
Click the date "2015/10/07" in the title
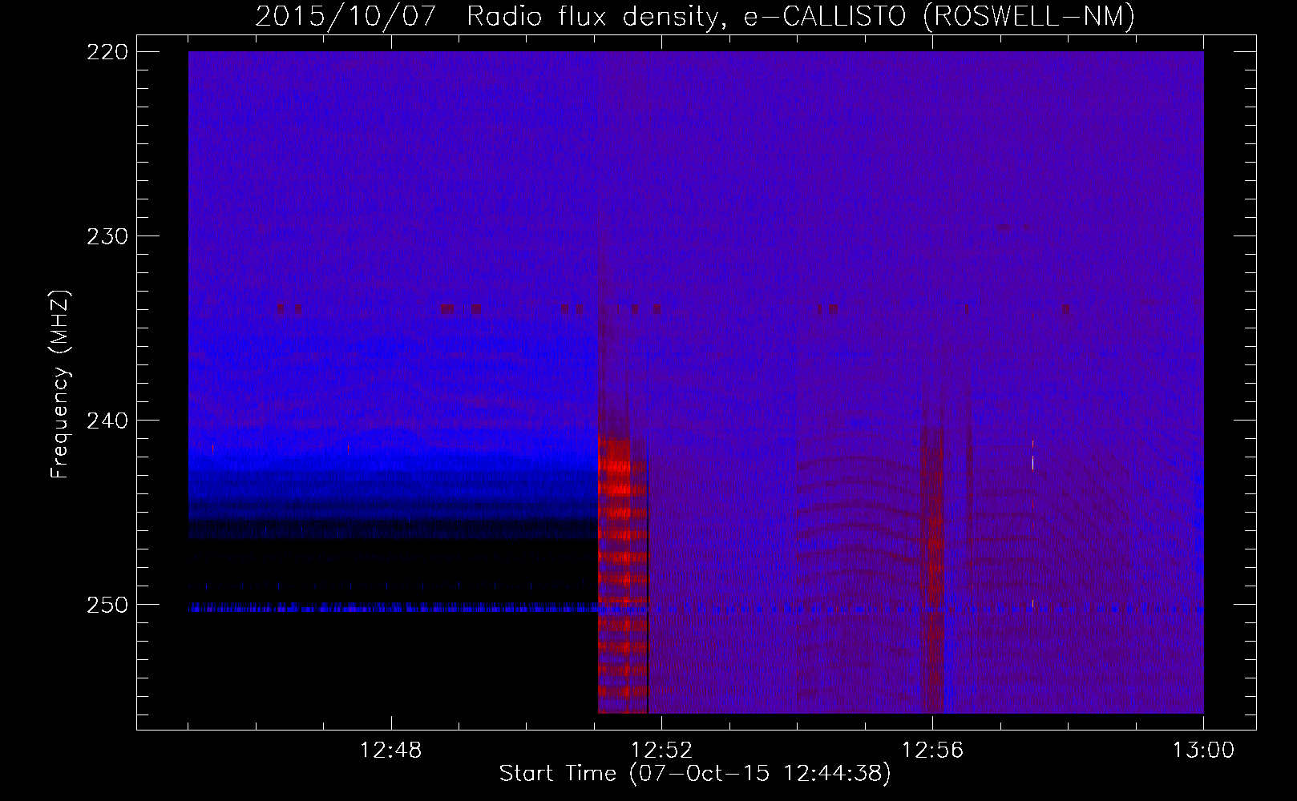click(346, 16)
